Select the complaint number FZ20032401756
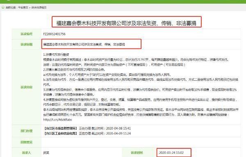The height and width of the screenshot is (157, 246). coord(54,34)
